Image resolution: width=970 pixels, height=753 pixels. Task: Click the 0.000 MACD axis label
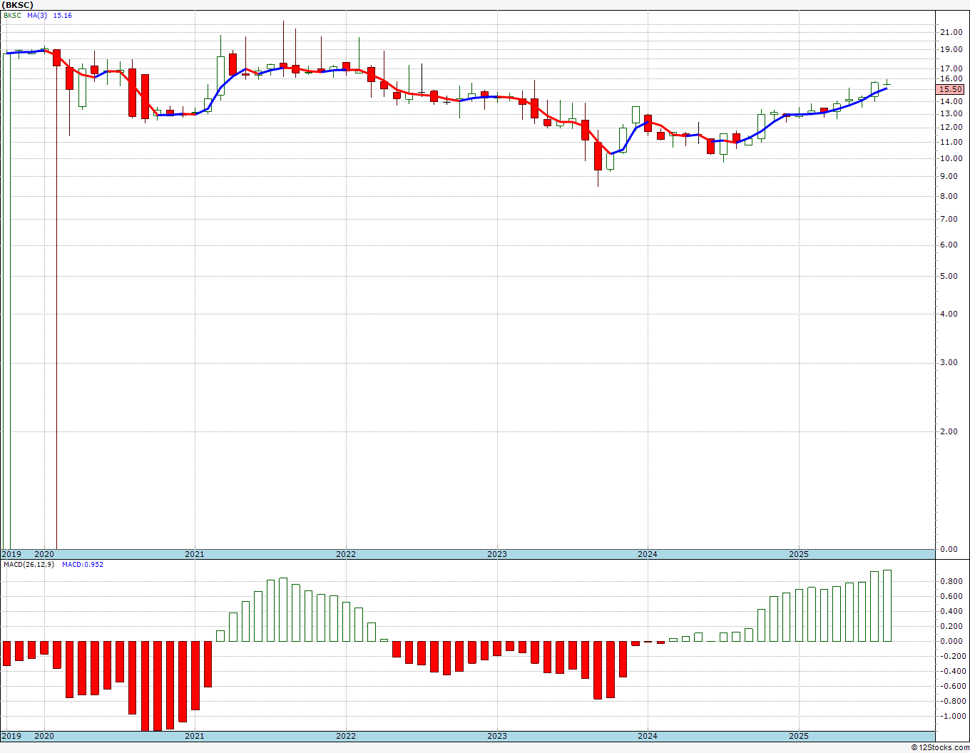tap(951, 641)
